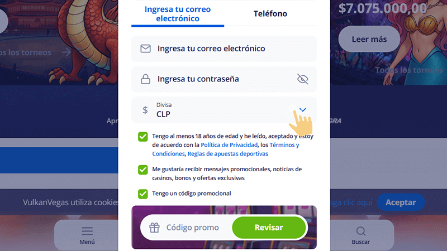Accept cookies with the Aceptar button
The image size is (447, 251).
tap(401, 202)
